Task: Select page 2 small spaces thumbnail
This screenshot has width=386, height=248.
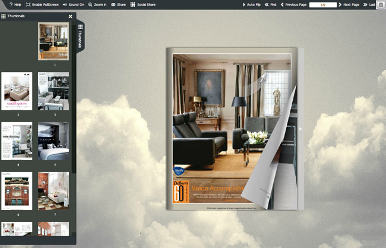Action: click(x=17, y=91)
